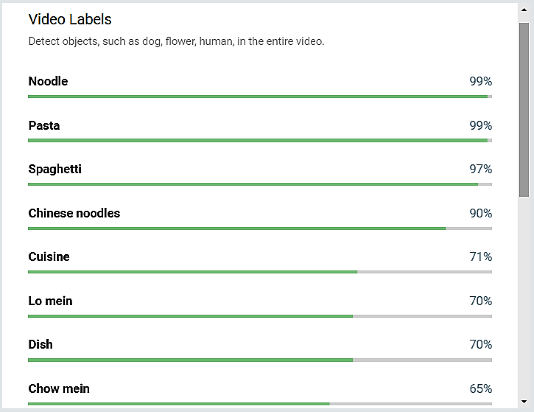The width and height of the screenshot is (534, 412).
Task: Click the scrollbar up arrow
Action: [x=524, y=9]
